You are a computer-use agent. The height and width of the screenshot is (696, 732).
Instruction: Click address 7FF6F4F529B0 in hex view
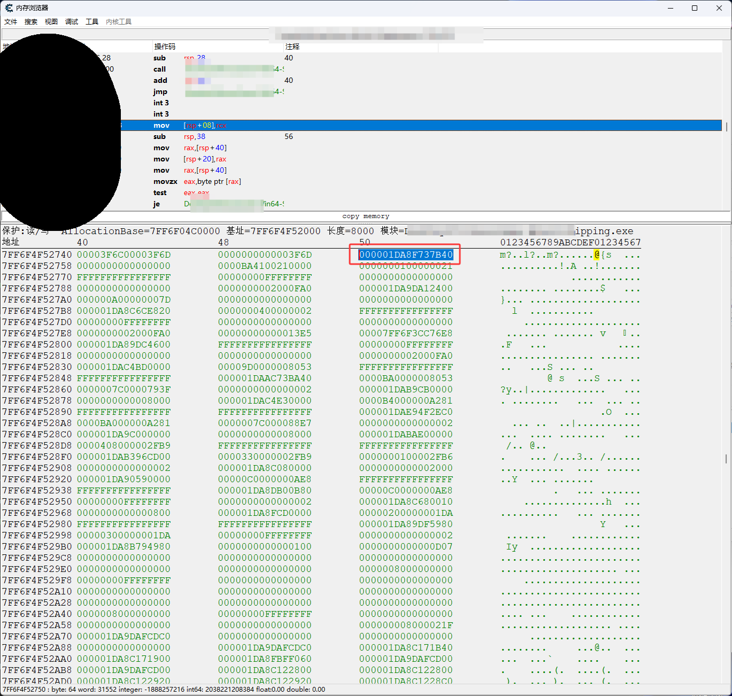[x=37, y=547]
